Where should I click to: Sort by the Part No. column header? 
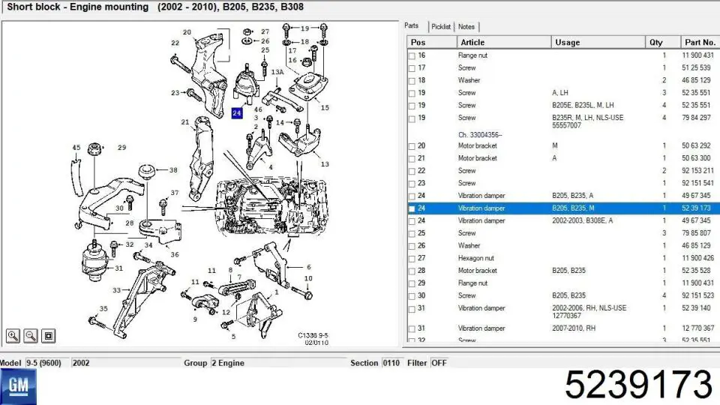click(700, 42)
